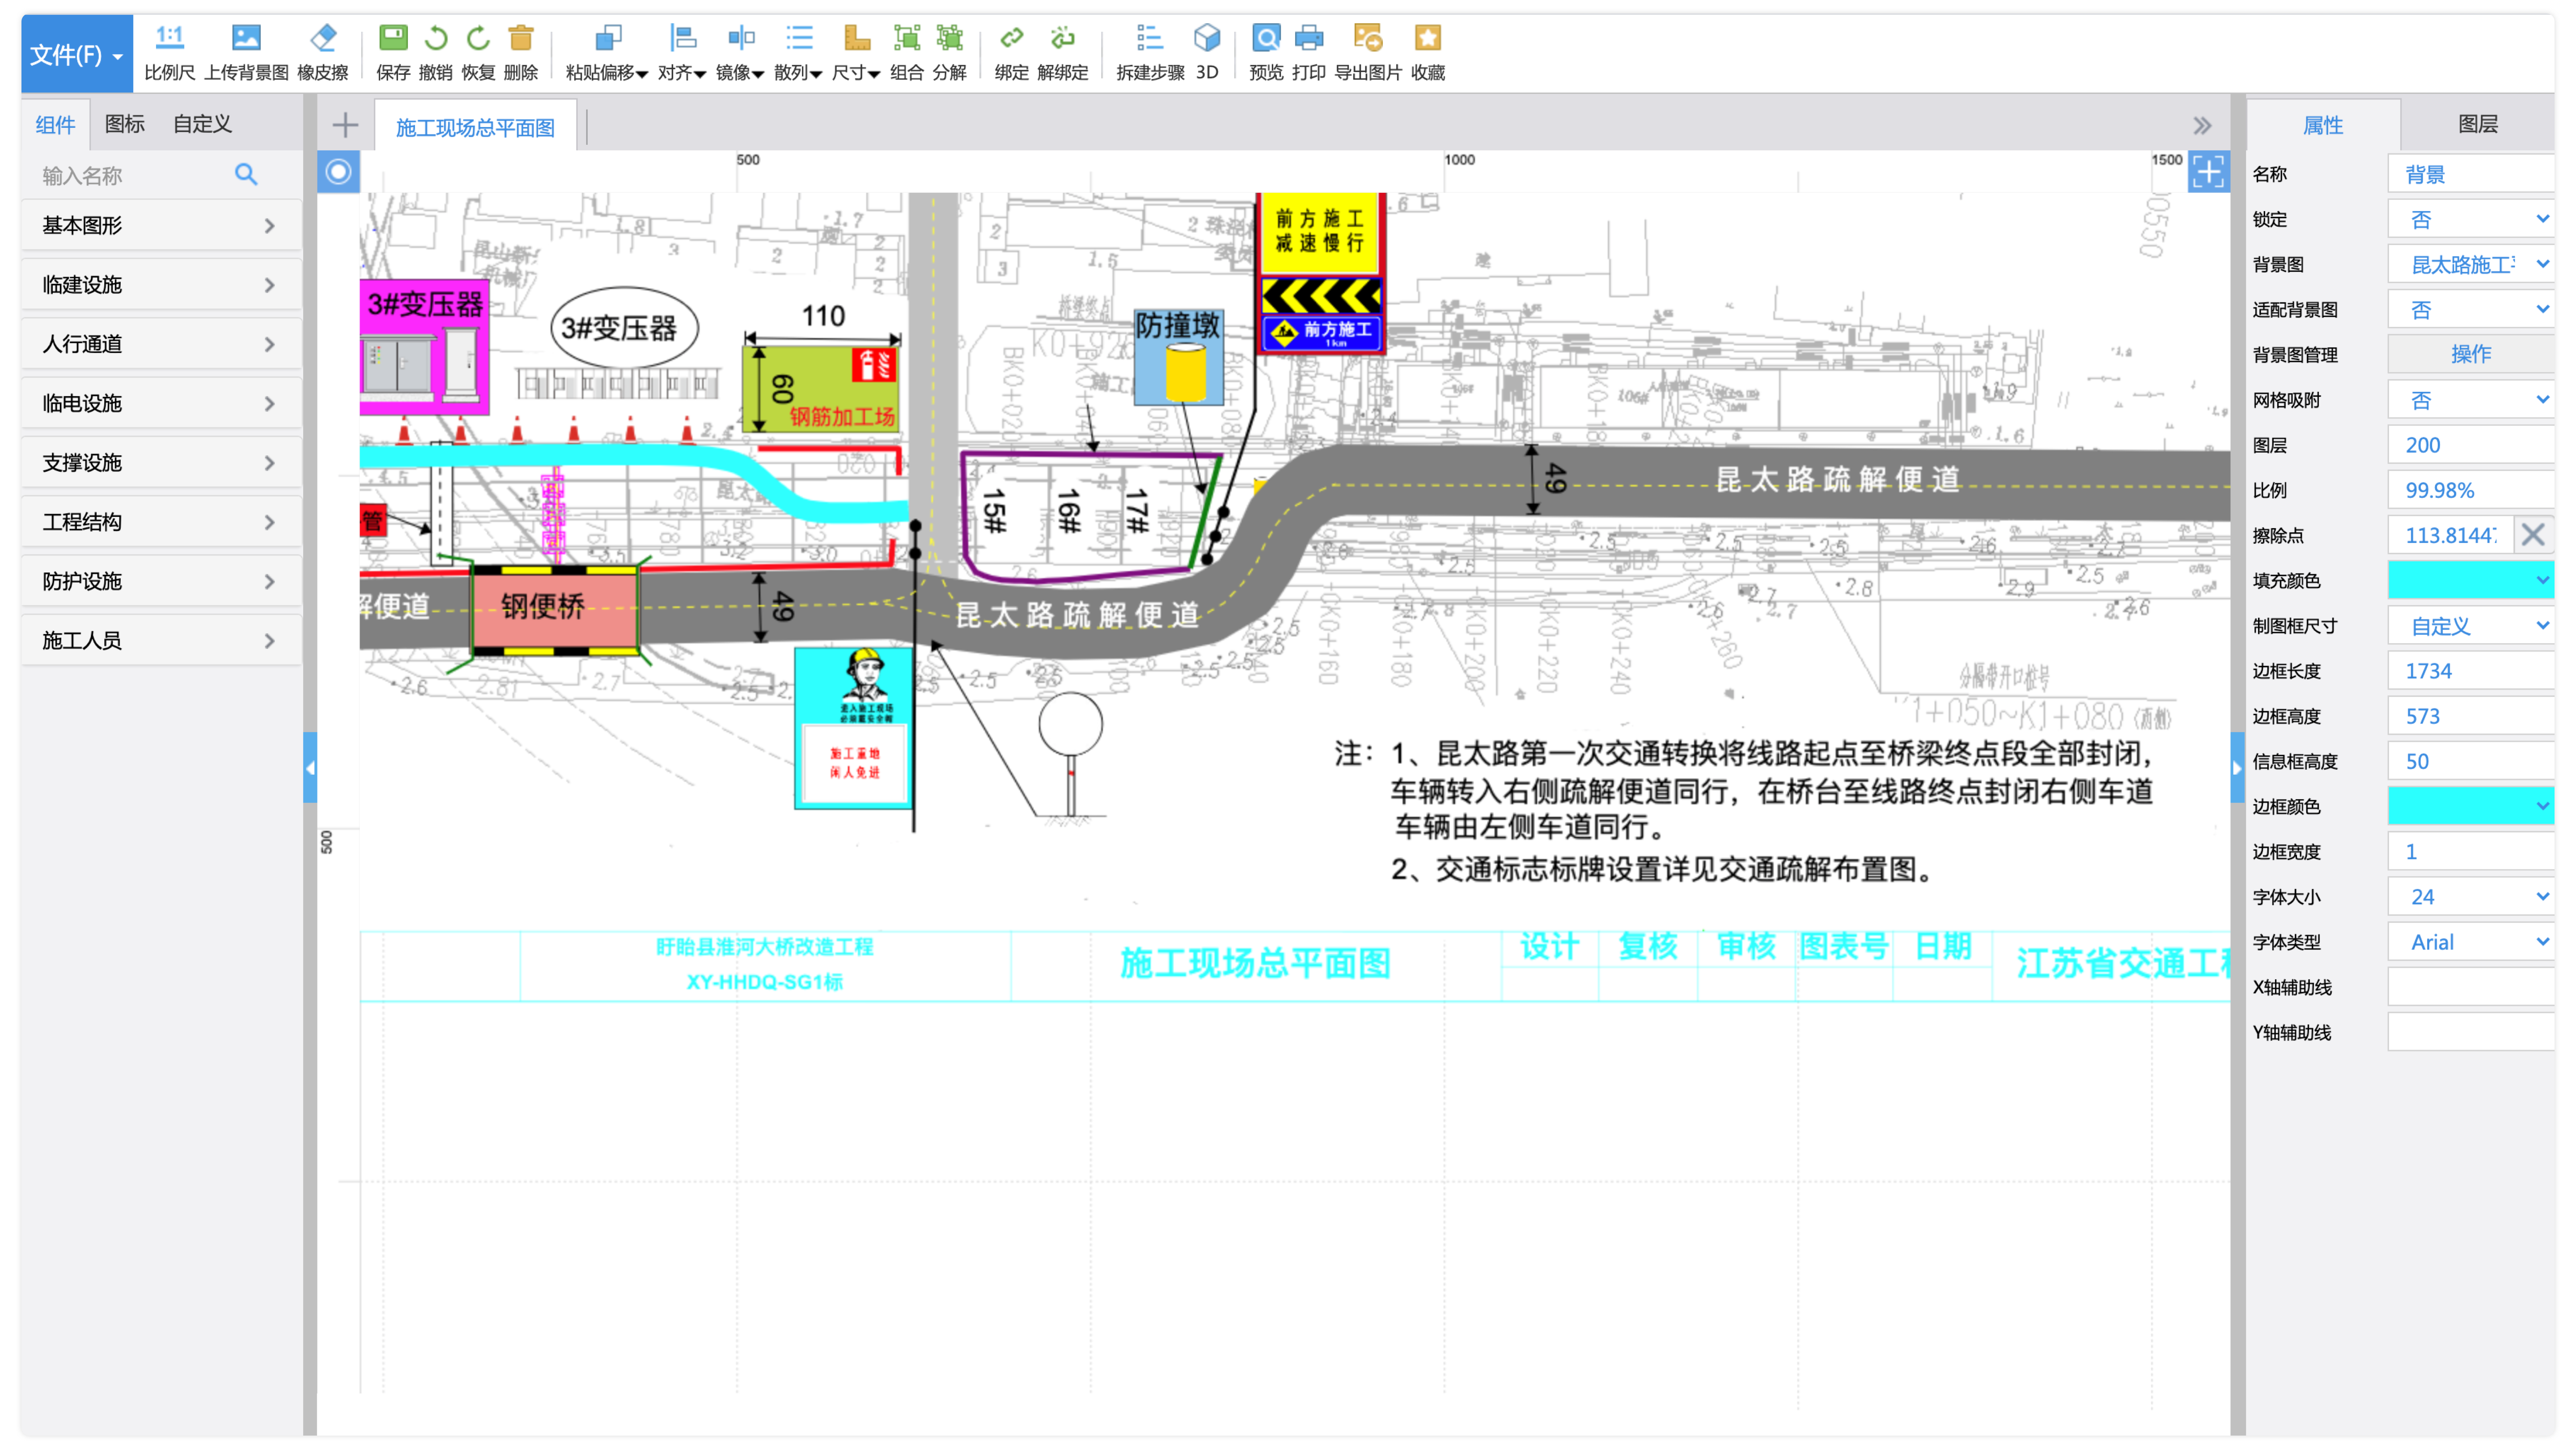Toggle the 网格吸附 grid snap option
Viewport: 2576px width, 1449px height.
2469,400
